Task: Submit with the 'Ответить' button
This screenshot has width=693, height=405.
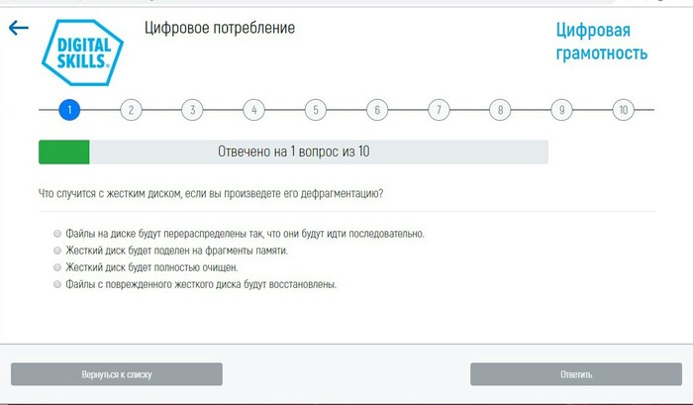Action: coord(576,374)
